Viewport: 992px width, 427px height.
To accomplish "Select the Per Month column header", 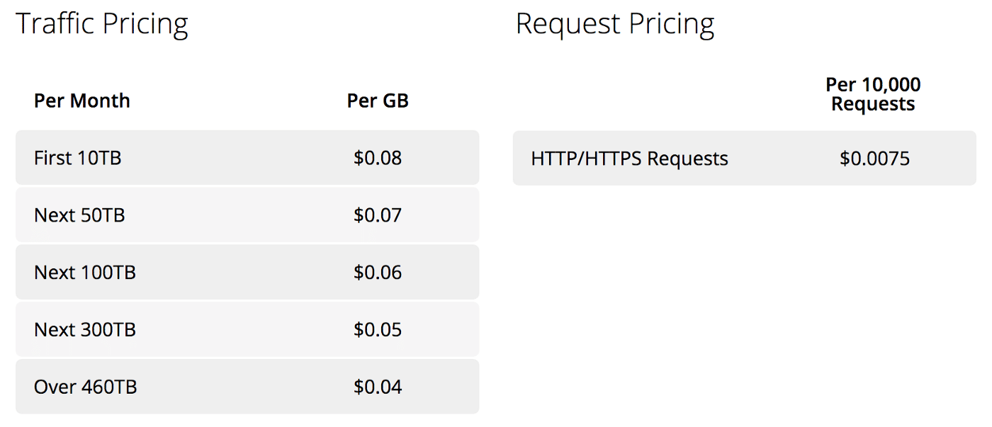I will 82,101.
